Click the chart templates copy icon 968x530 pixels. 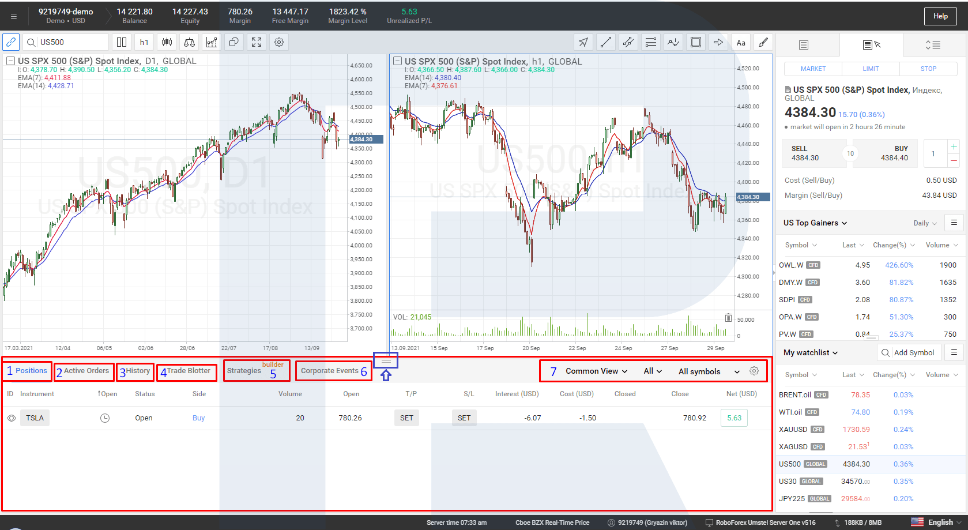click(234, 42)
